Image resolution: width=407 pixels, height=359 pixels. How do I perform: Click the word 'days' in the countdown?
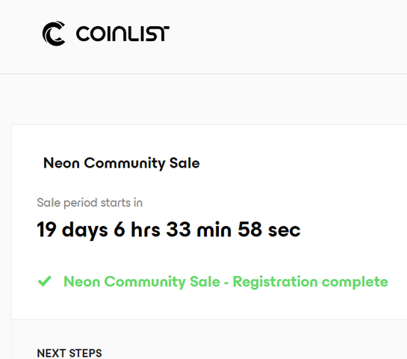click(x=85, y=230)
